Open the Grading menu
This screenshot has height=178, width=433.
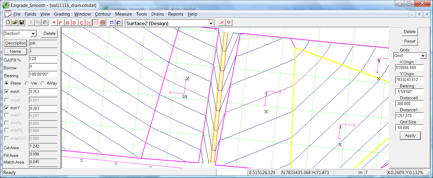[x=62, y=14]
